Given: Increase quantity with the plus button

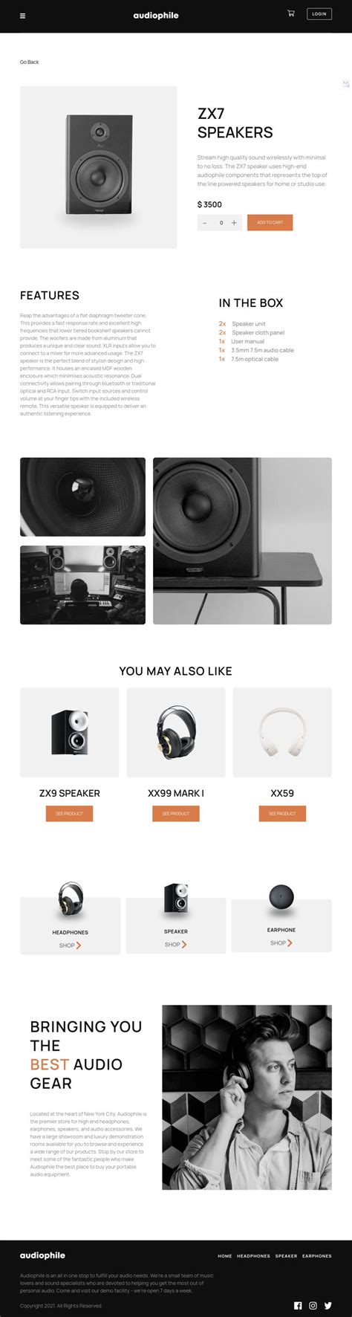Looking at the screenshot, I should click(234, 222).
